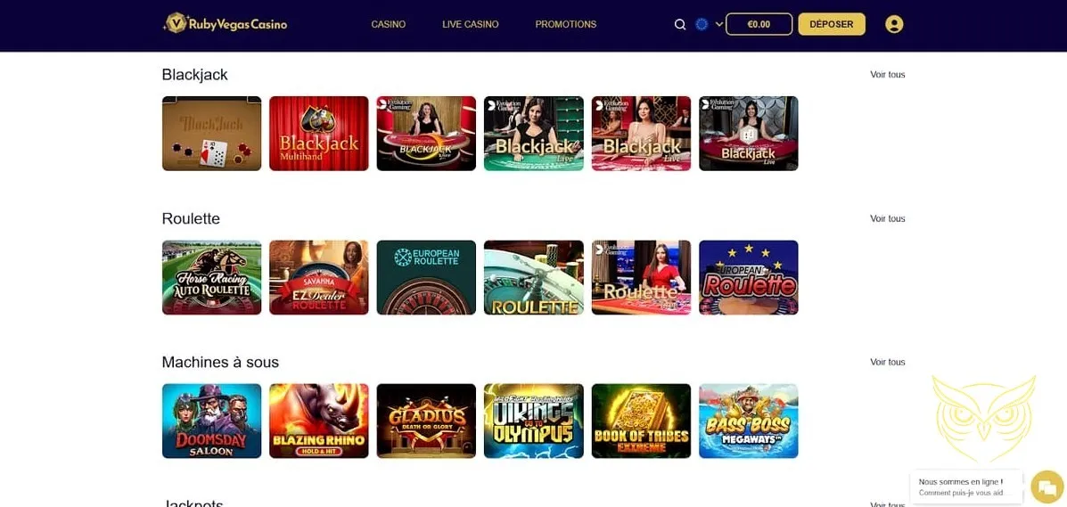
Task: Expand the language chevron beside the flag
Action: point(718,24)
